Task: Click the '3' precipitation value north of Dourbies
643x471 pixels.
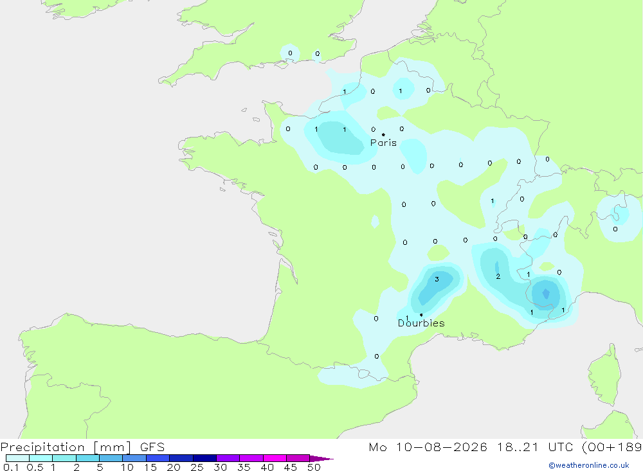Action: pyautogui.click(x=437, y=279)
